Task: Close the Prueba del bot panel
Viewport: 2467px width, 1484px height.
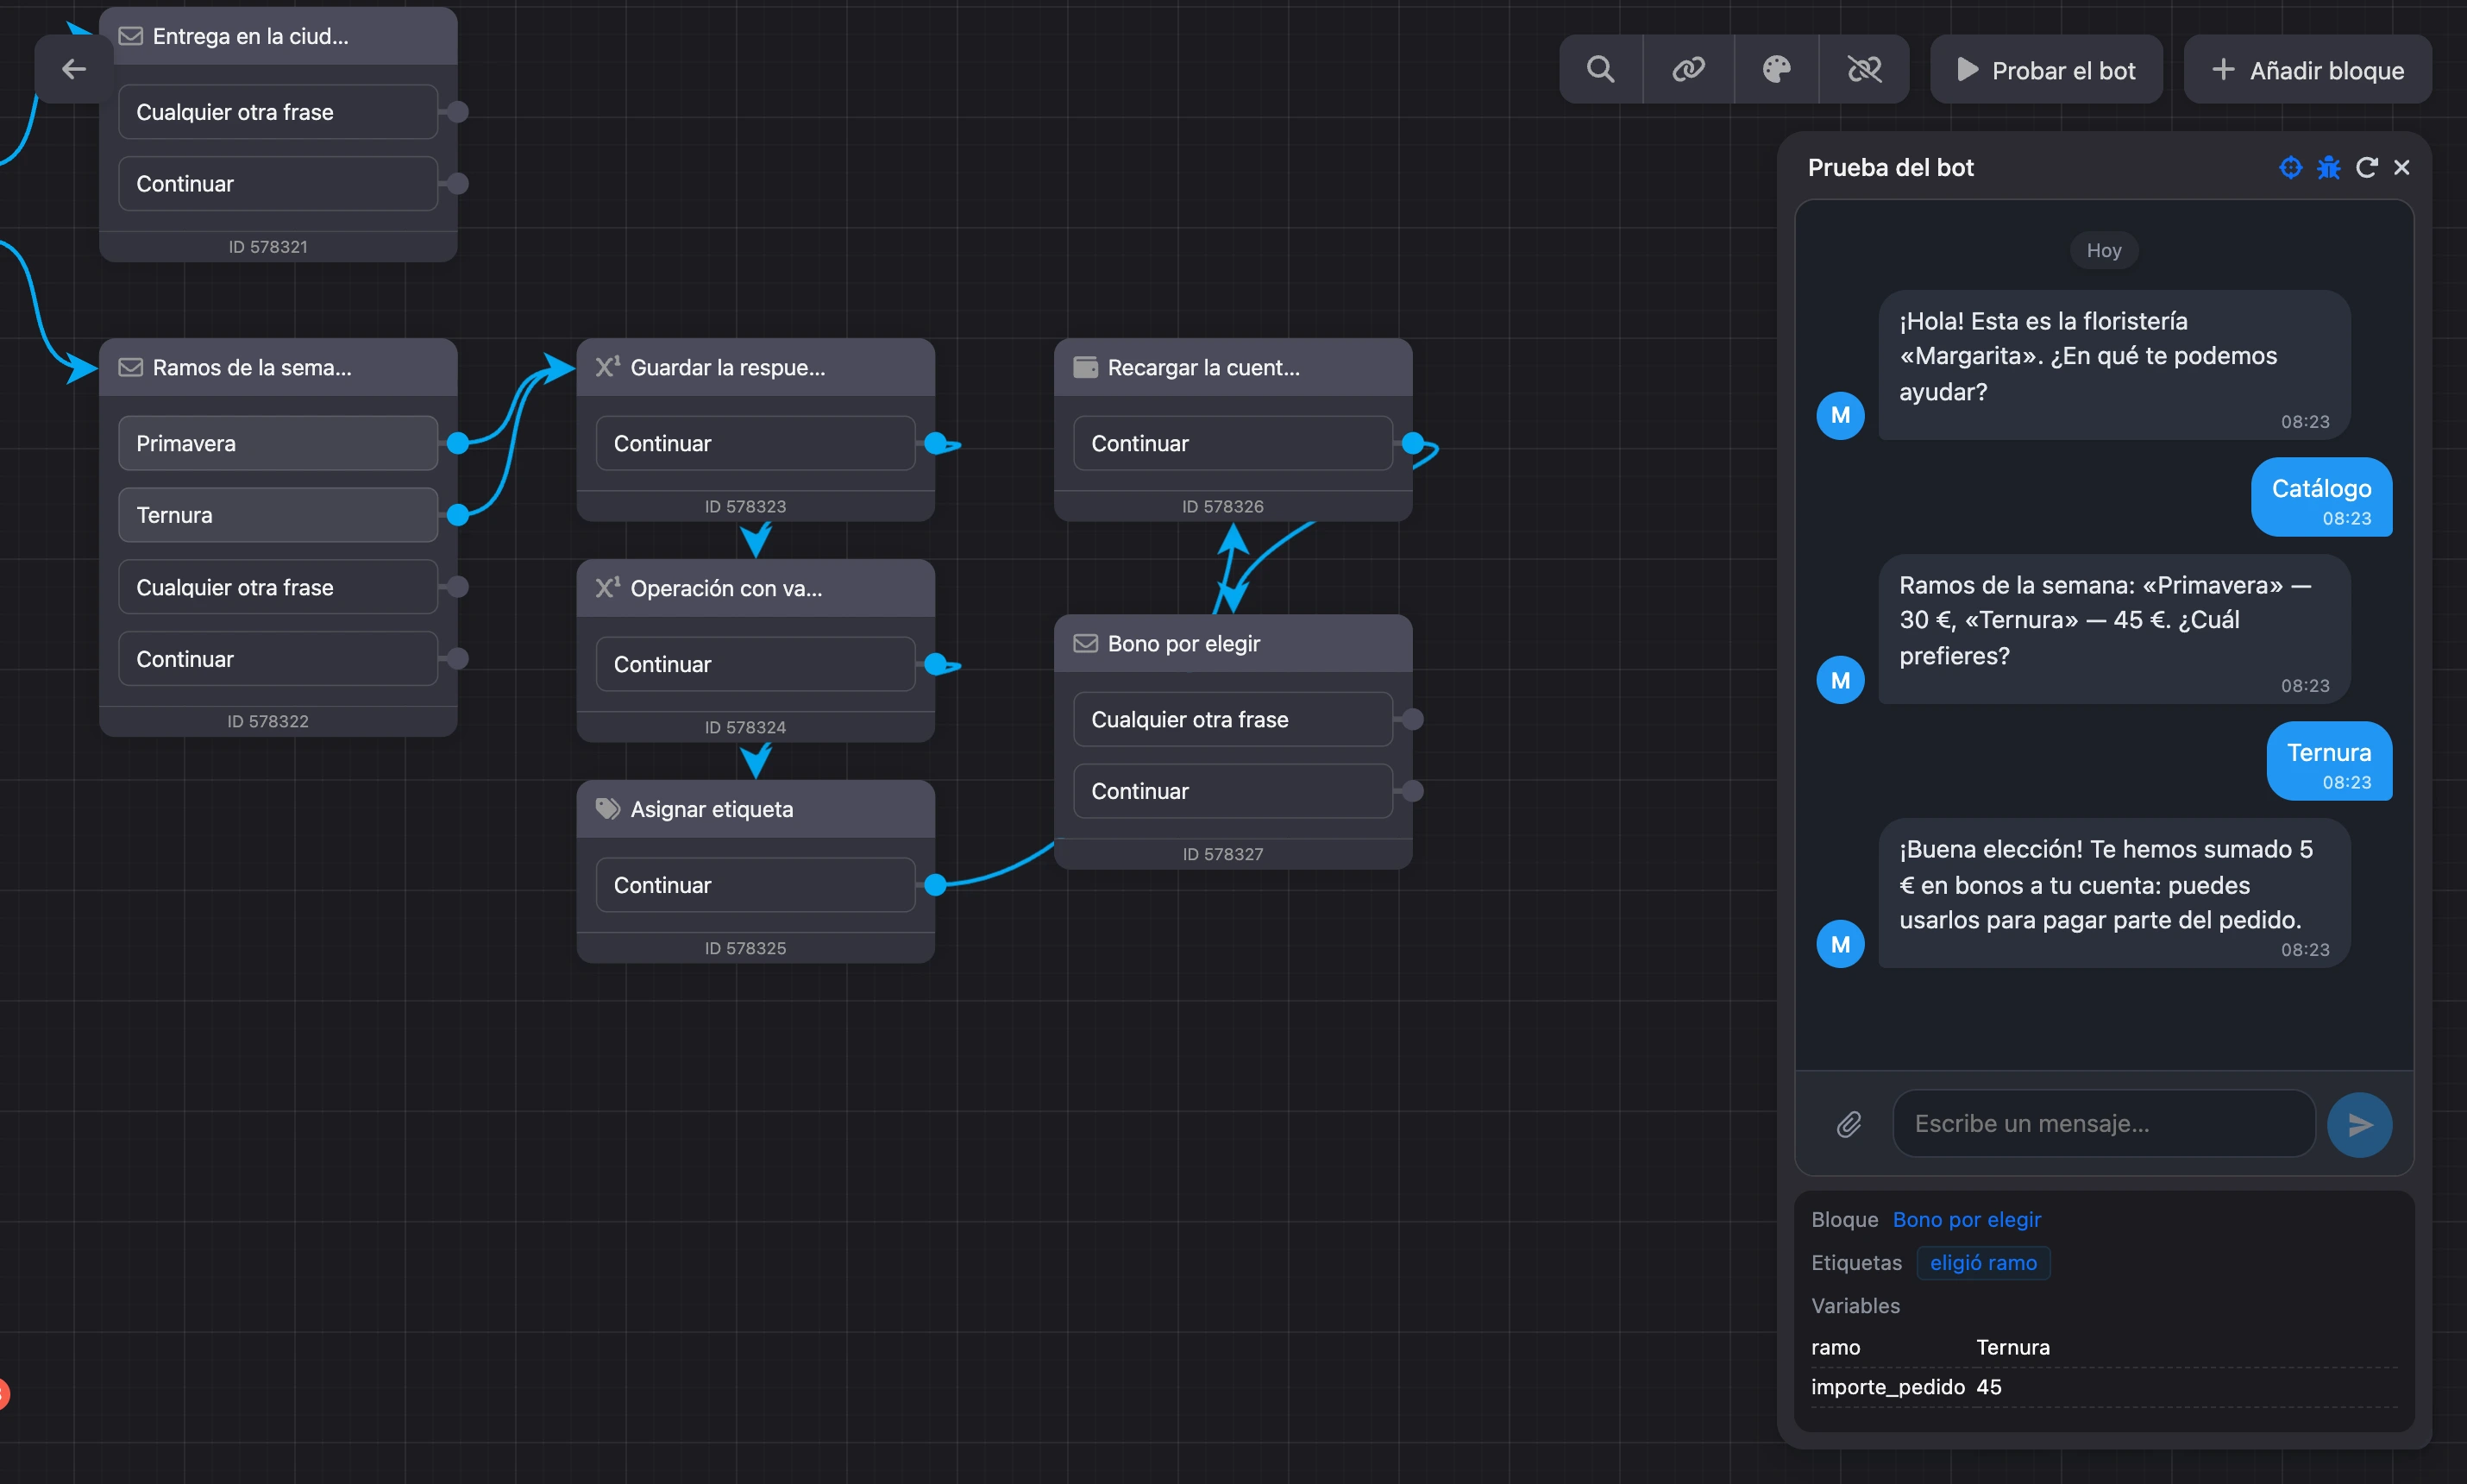Action: coord(2402,167)
